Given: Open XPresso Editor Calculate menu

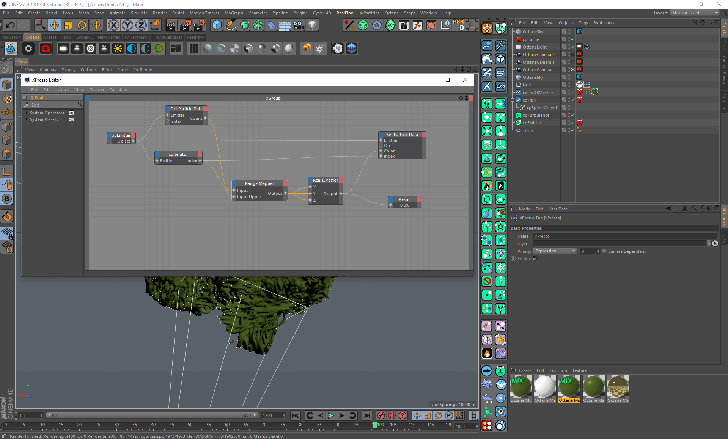Looking at the screenshot, I should (118, 90).
